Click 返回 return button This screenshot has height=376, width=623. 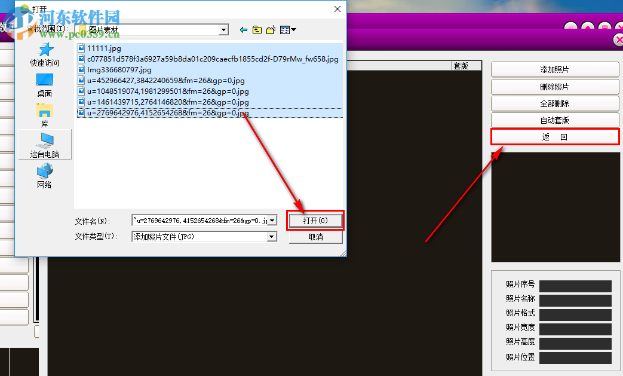[x=555, y=137]
